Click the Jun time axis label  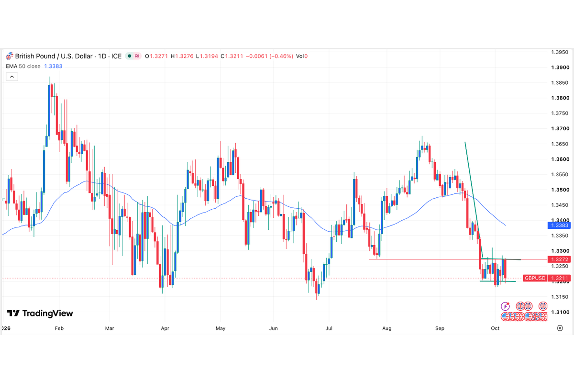(274, 328)
